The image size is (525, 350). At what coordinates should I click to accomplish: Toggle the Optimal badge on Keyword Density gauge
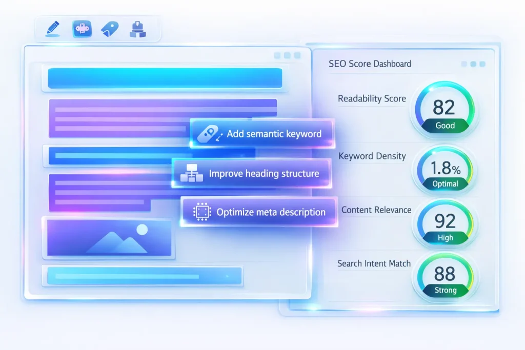(445, 184)
